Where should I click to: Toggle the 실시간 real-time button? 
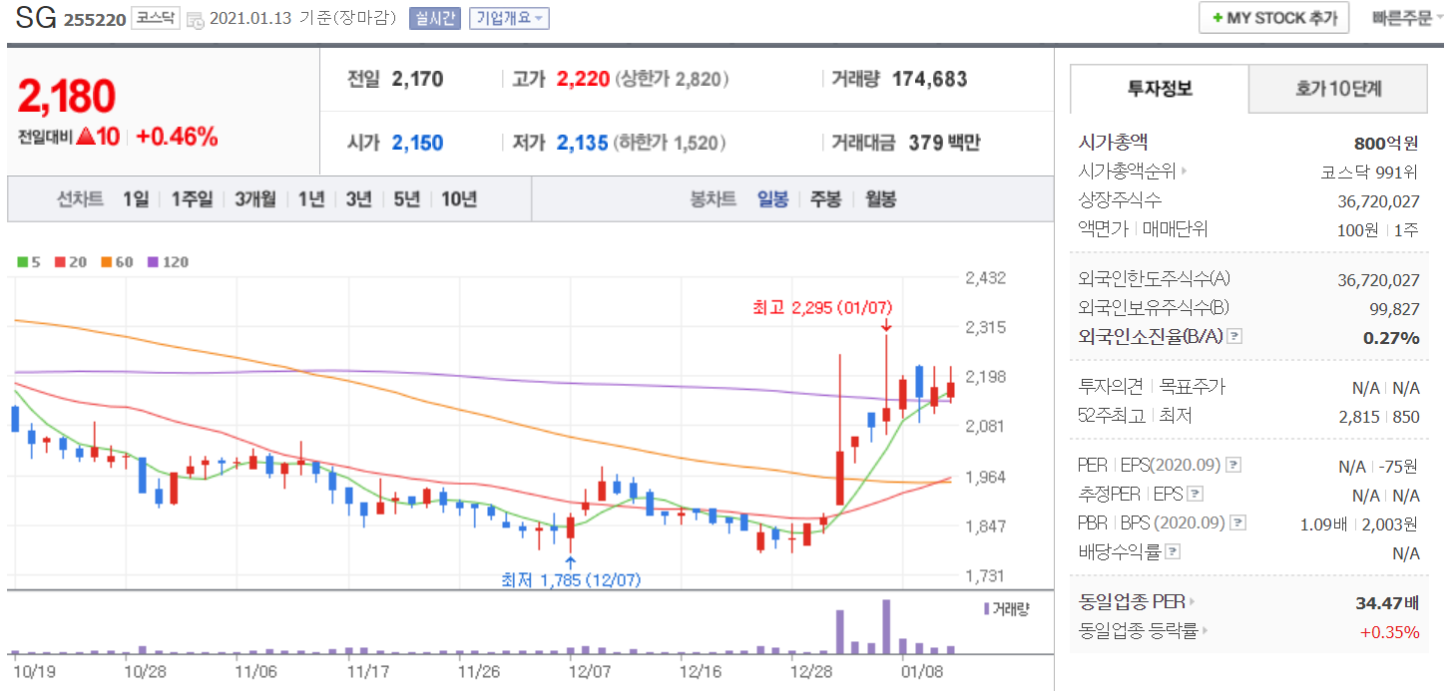(x=434, y=18)
